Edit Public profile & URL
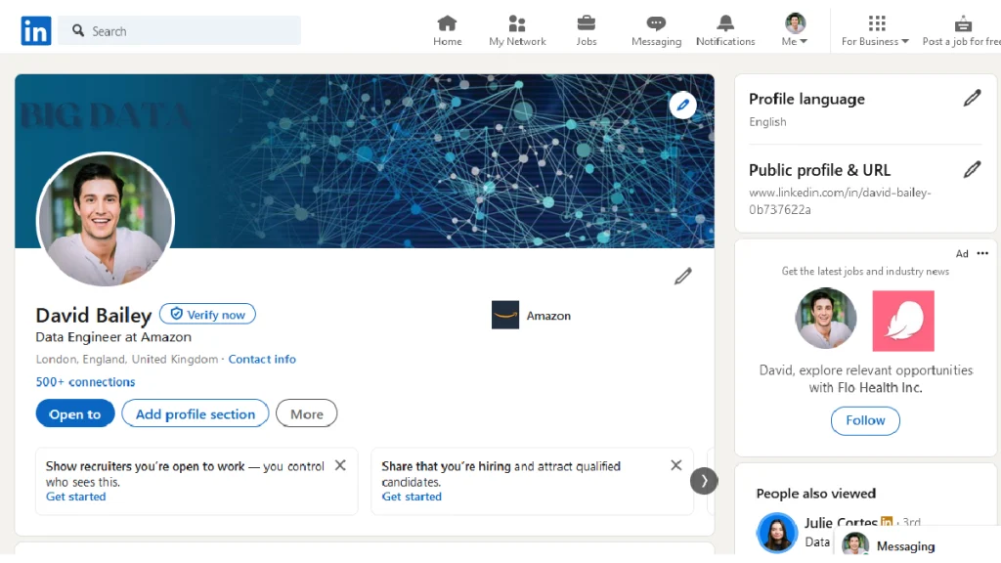This screenshot has height=563, width=1001. click(x=972, y=169)
